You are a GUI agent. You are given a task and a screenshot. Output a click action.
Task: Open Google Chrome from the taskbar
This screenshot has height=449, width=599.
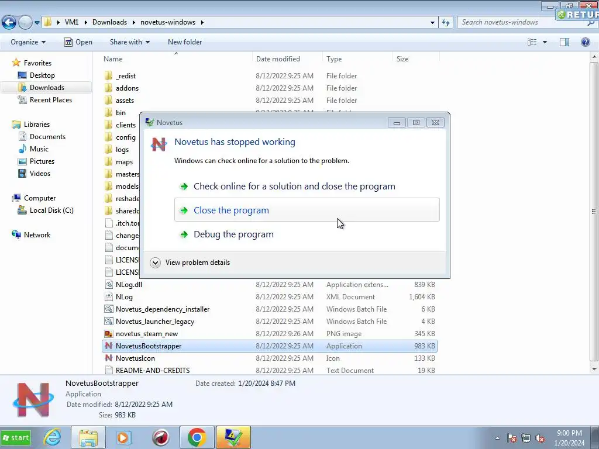tap(197, 437)
